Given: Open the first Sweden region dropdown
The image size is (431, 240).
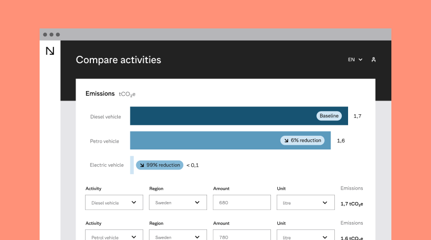Looking at the screenshot, I should 178,203.
